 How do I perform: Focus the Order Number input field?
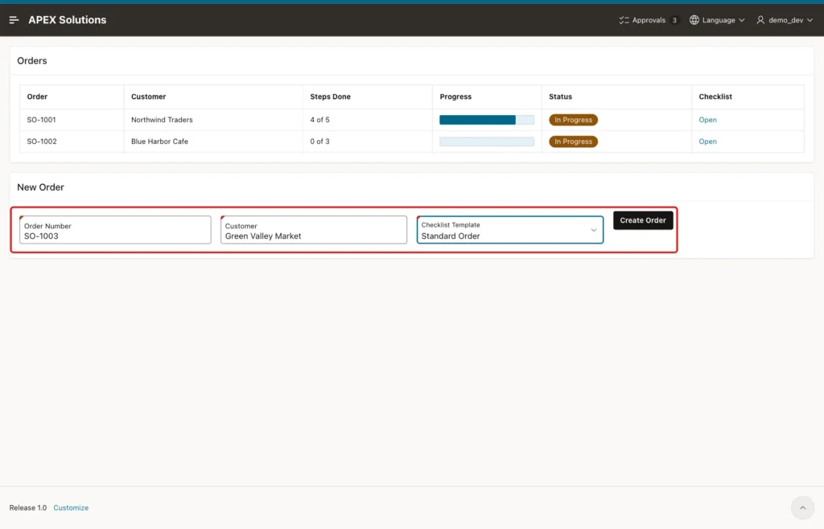115,230
